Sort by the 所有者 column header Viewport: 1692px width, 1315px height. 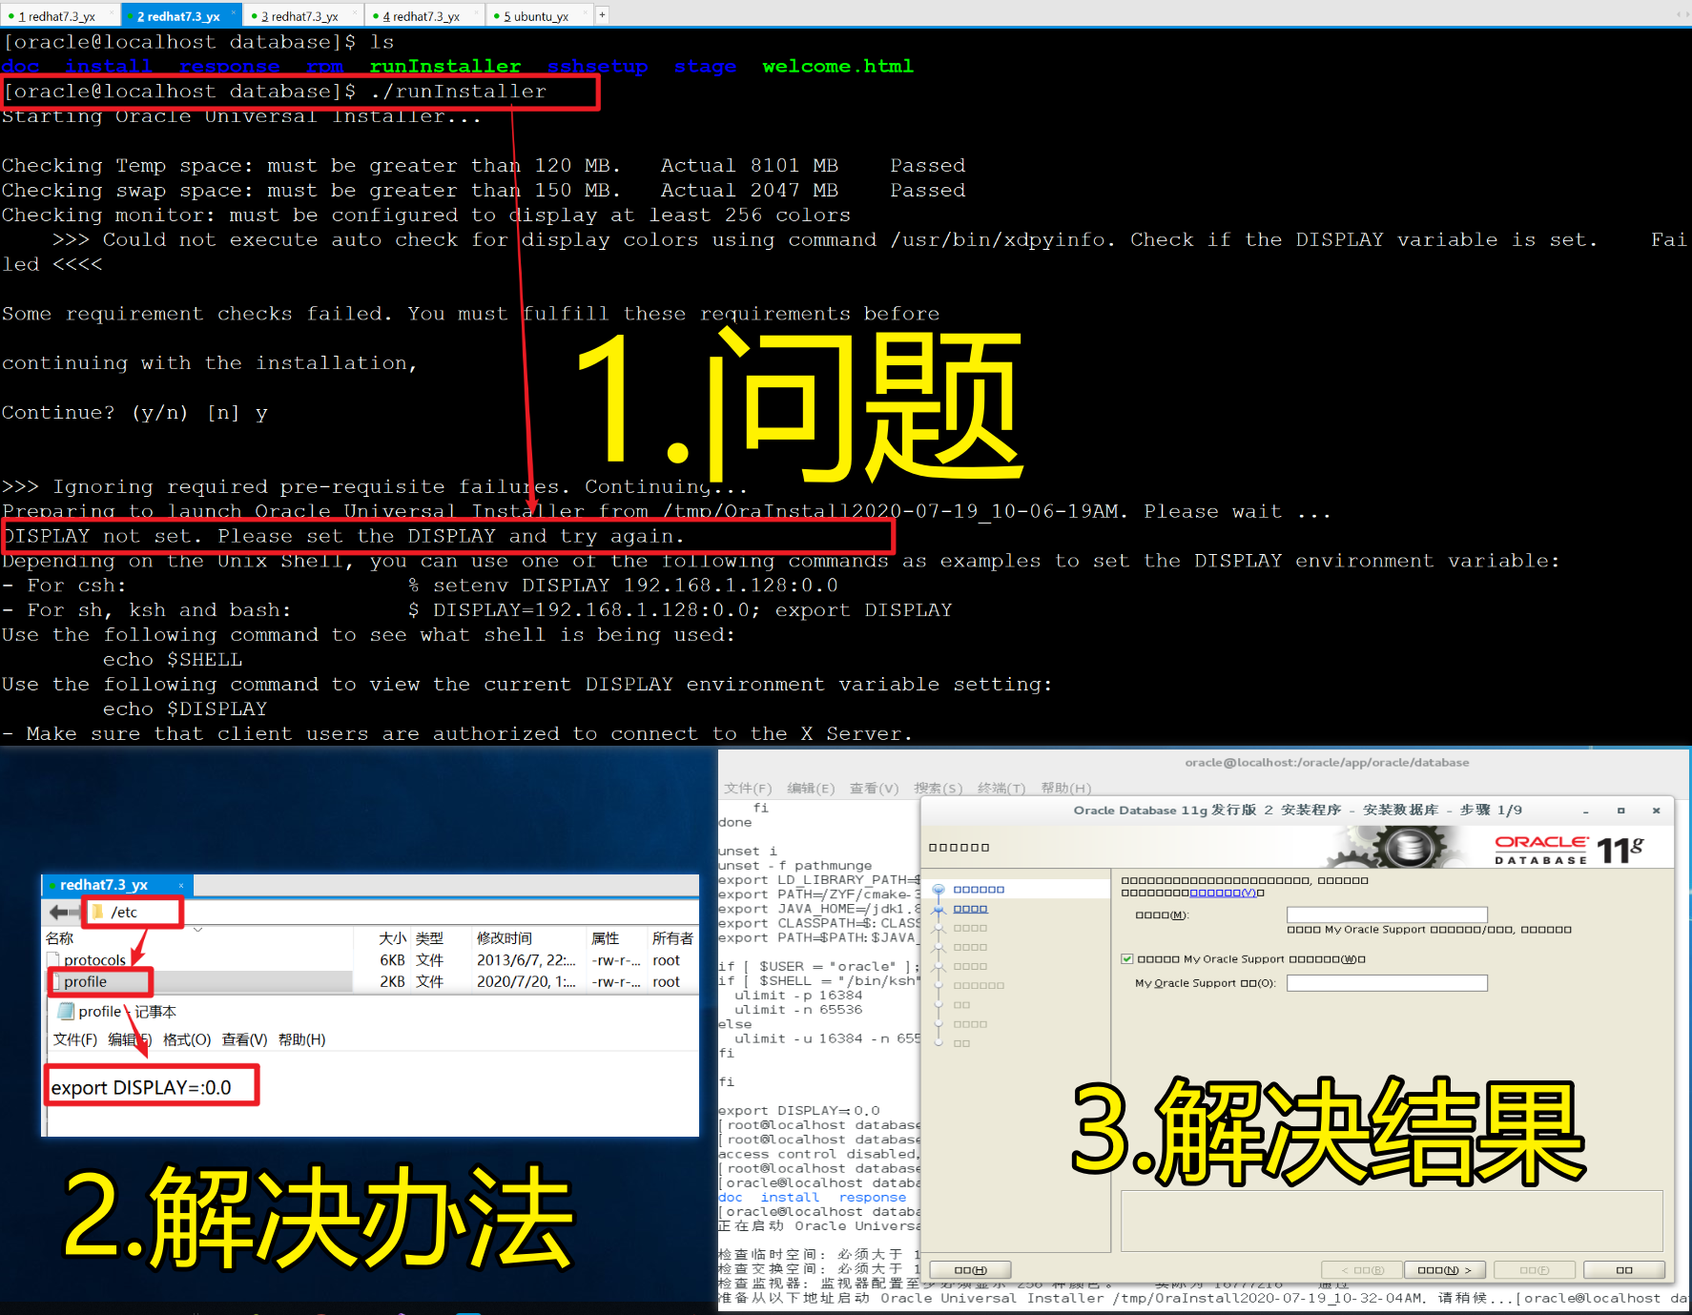coord(672,938)
